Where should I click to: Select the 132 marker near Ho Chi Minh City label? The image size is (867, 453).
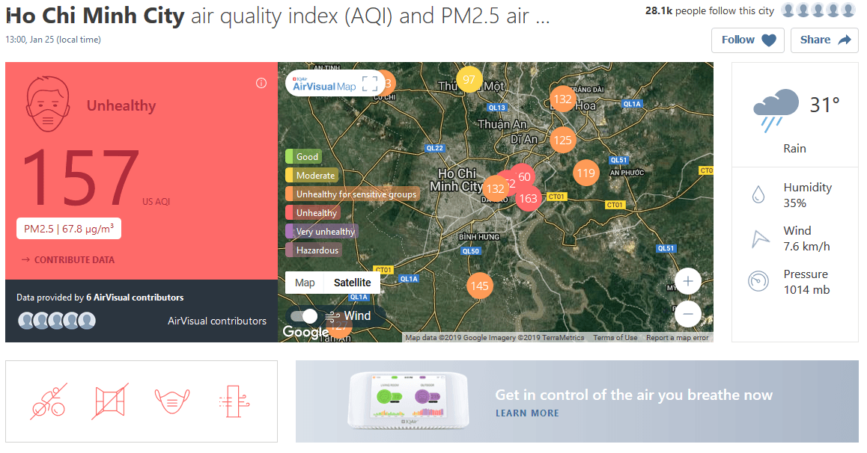[496, 188]
